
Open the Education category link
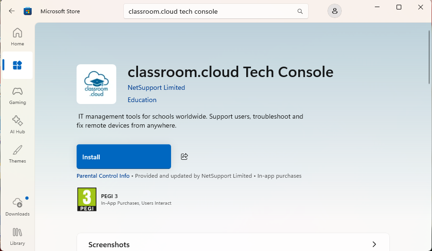point(142,100)
